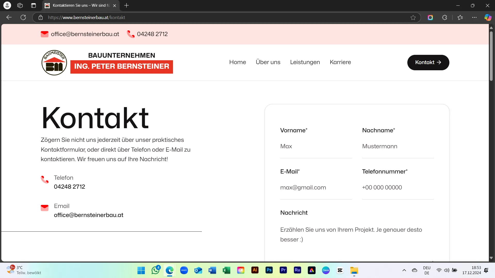Focus the Telefonnummer input field
495x278 pixels.
398,188
